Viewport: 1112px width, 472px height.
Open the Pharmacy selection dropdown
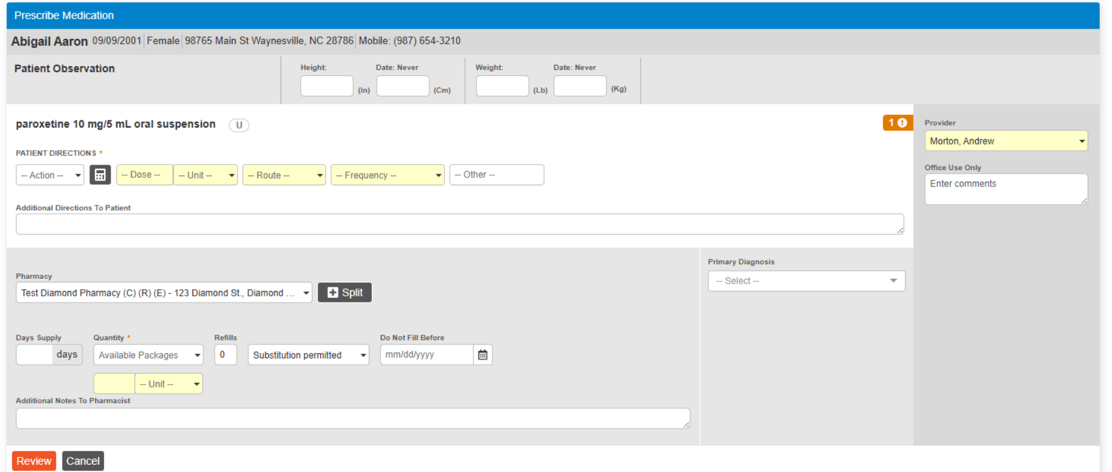coord(164,293)
